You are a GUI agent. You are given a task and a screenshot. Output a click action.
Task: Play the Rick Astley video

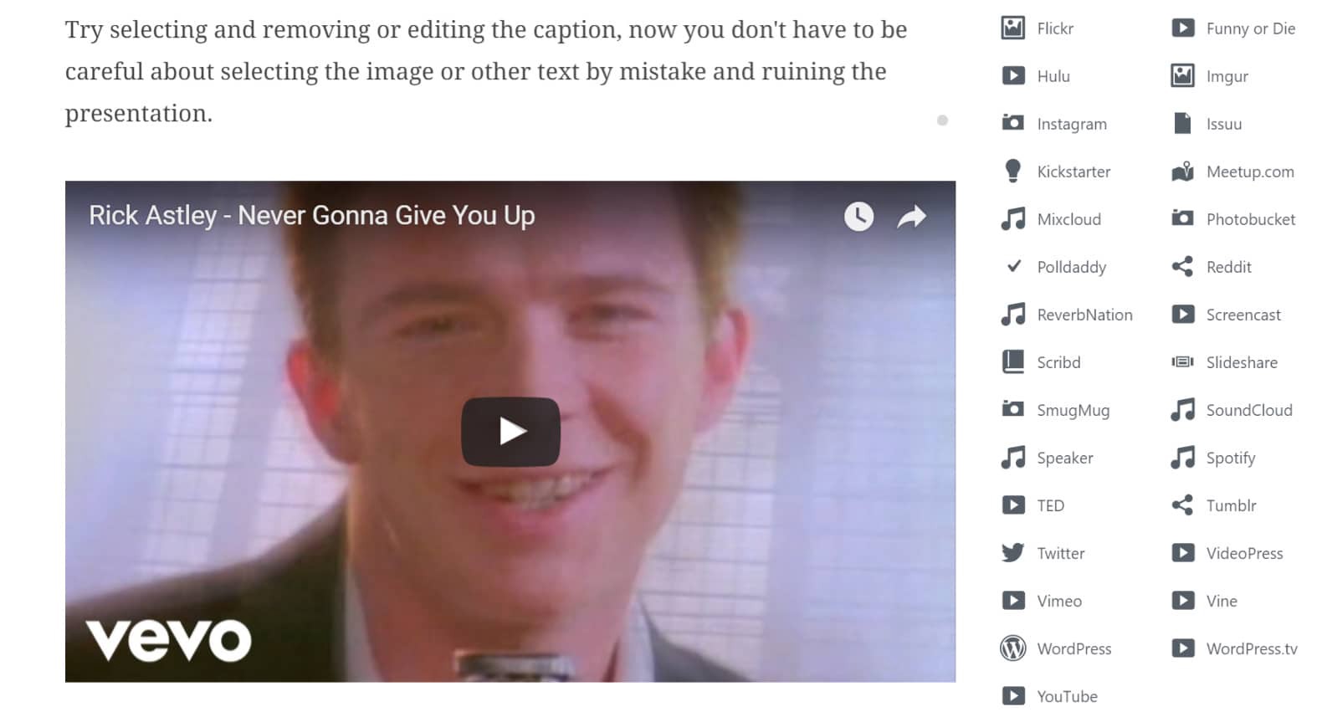tap(510, 432)
